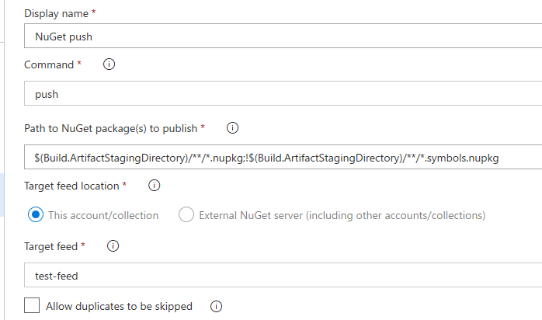Click the info icon beside Command
The width and height of the screenshot is (542, 320).
[109, 64]
